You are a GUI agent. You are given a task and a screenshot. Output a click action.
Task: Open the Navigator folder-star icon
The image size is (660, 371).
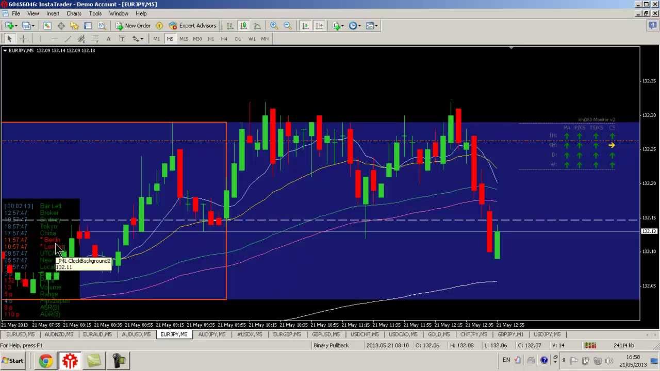pos(74,25)
